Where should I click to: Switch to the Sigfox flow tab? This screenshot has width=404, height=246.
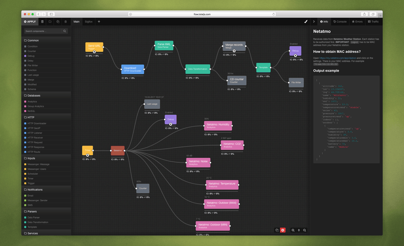pyautogui.click(x=89, y=22)
